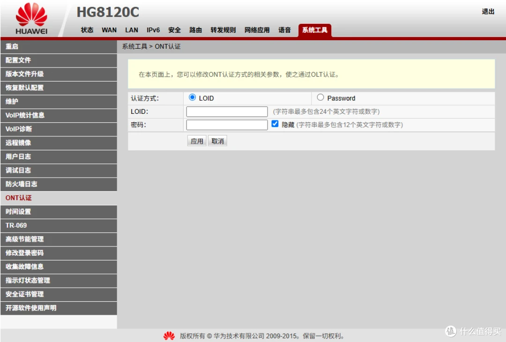Select 调试日志 in the sidebar
Viewport: 506px width, 342px height.
pyautogui.click(x=59, y=171)
